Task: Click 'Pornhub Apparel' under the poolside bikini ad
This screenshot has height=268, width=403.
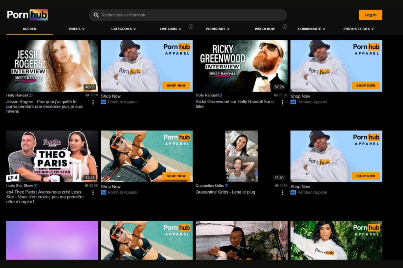Action: 122,192
